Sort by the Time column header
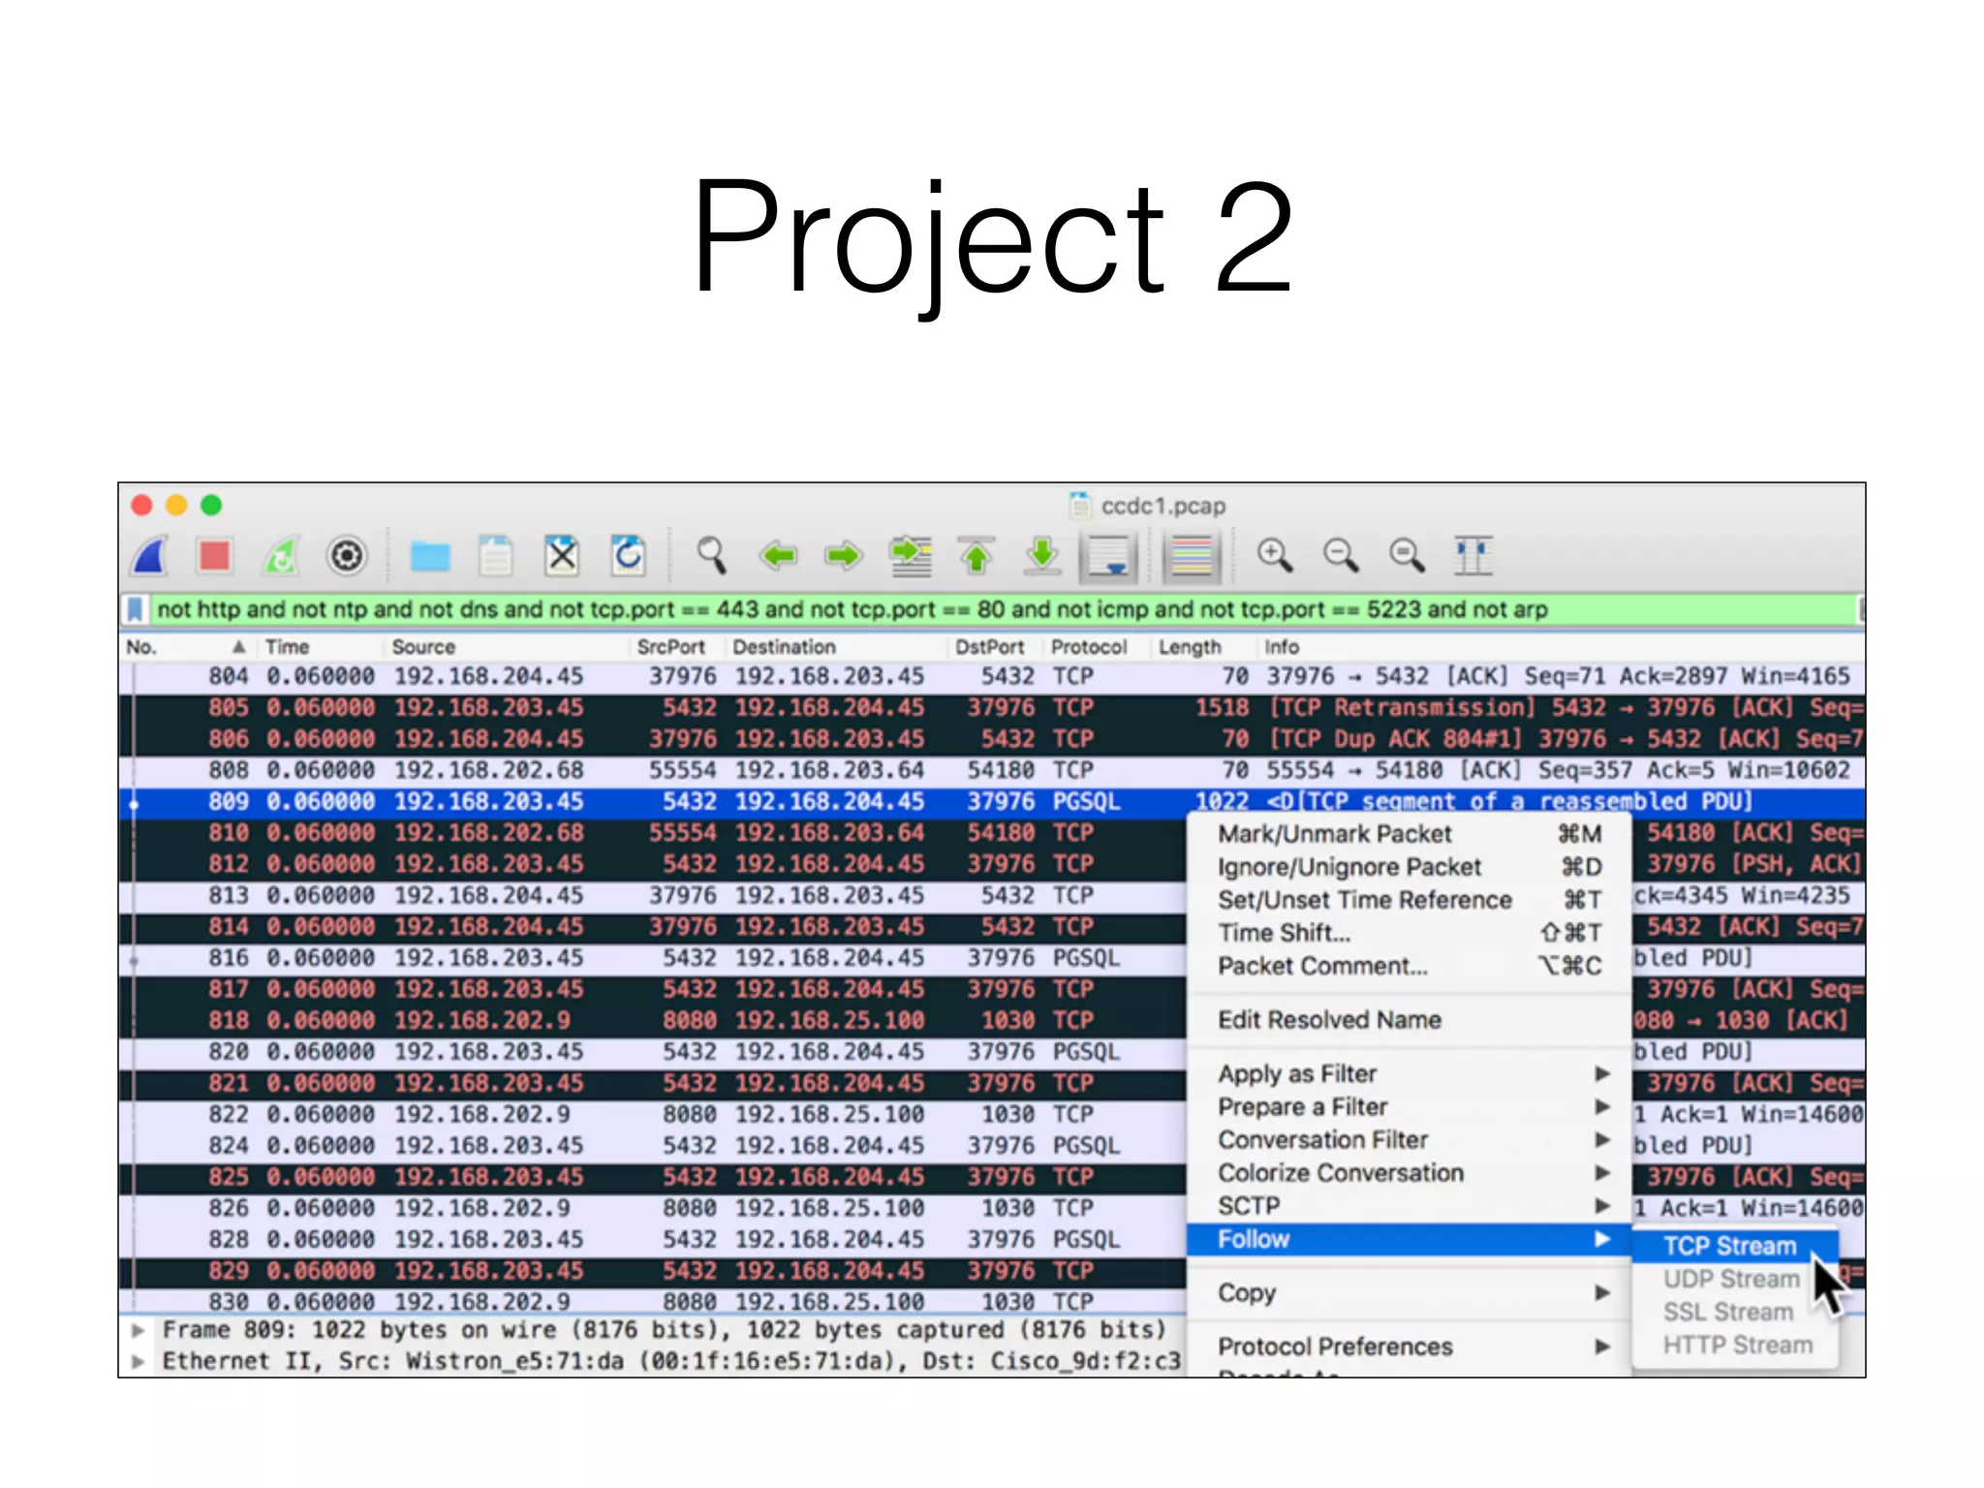This screenshot has height=1488, width=1984. 287,647
